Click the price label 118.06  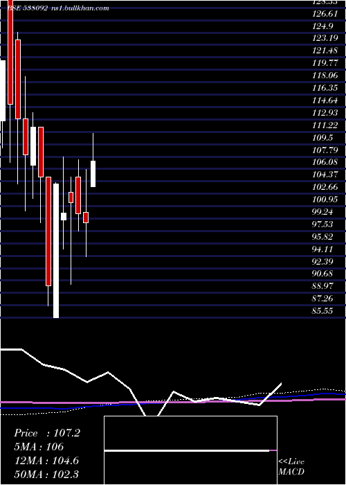point(325,75)
